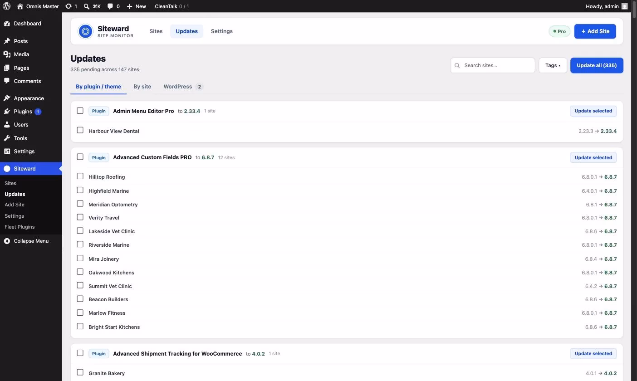Open Fleet Plugins in the sidebar submenu
The width and height of the screenshot is (637, 381).
20,227
